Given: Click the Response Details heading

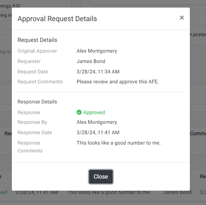Looking at the screenshot, I should point(37,102).
